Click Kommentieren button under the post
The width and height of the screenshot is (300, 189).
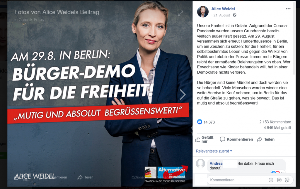pyautogui.click(x=236, y=139)
